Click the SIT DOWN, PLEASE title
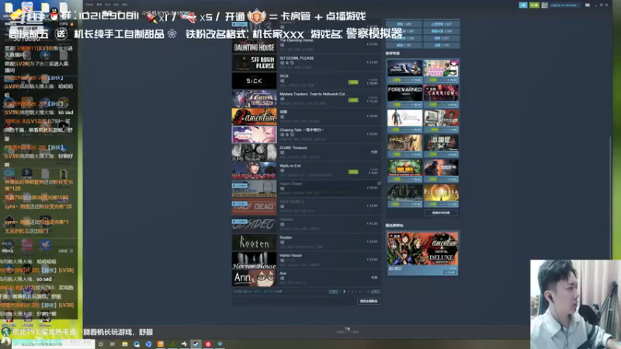Screen dimensions: 621x349 pyautogui.click(x=297, y=58)
